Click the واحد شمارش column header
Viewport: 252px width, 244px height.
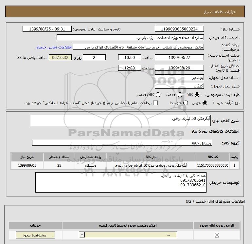click(91, 157)
